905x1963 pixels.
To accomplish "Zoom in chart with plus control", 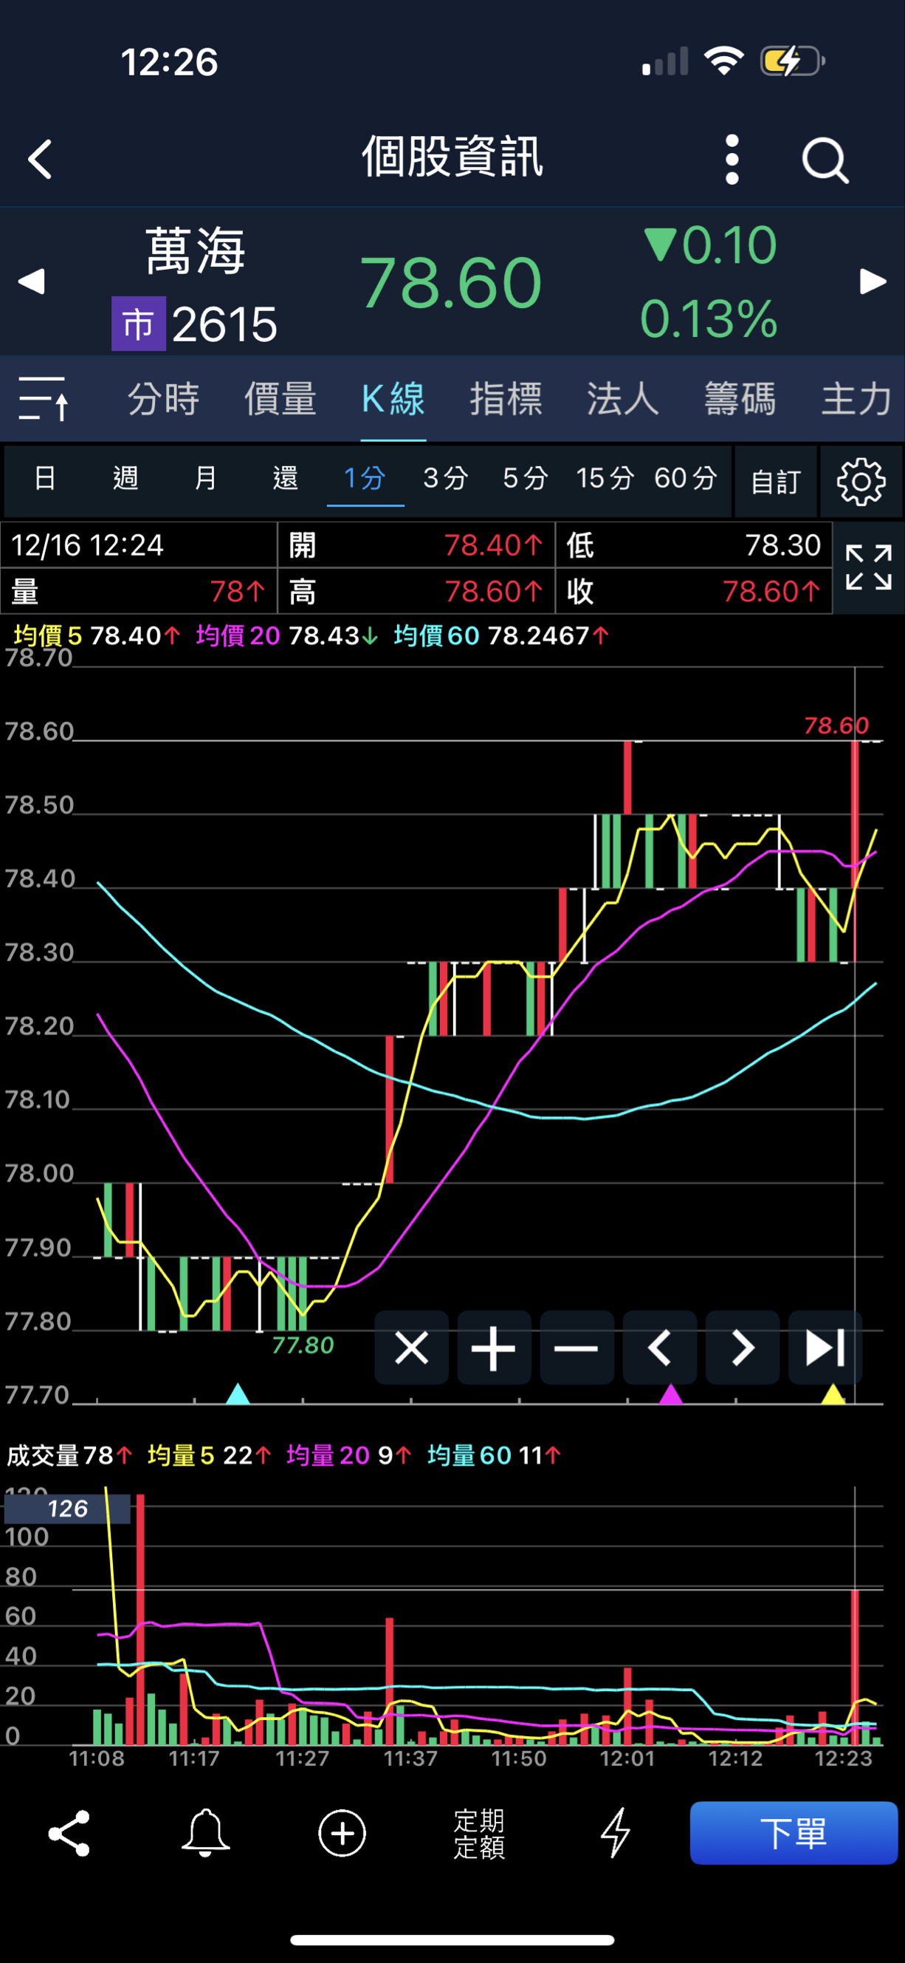I will point(494,1348).
